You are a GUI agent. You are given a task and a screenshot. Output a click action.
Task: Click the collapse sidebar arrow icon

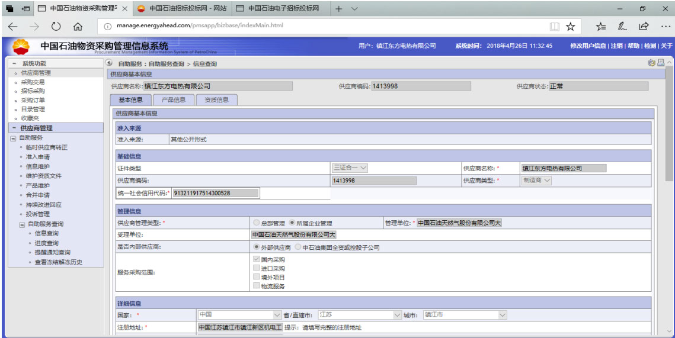109,63
